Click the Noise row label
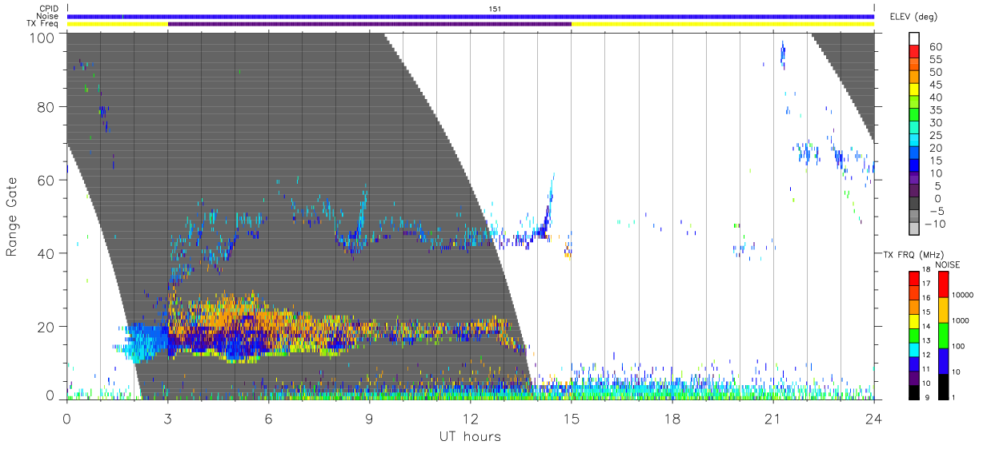This screenshot has height=453, width=983. (x=49, y=16)
